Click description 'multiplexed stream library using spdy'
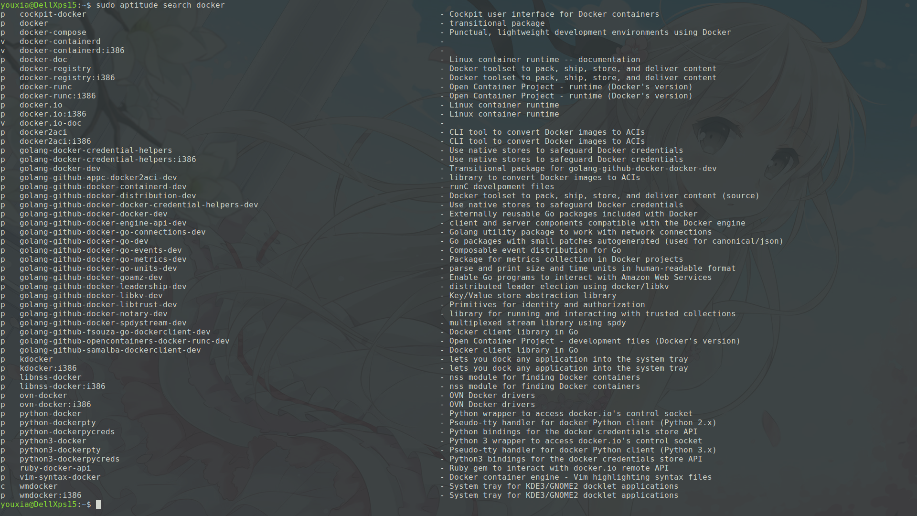 [538, 322]
